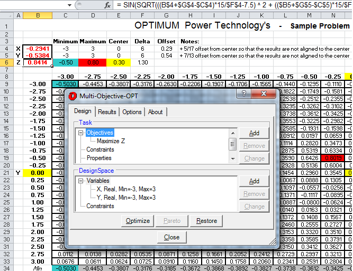Click the Minimum header cell

(66, 41)
